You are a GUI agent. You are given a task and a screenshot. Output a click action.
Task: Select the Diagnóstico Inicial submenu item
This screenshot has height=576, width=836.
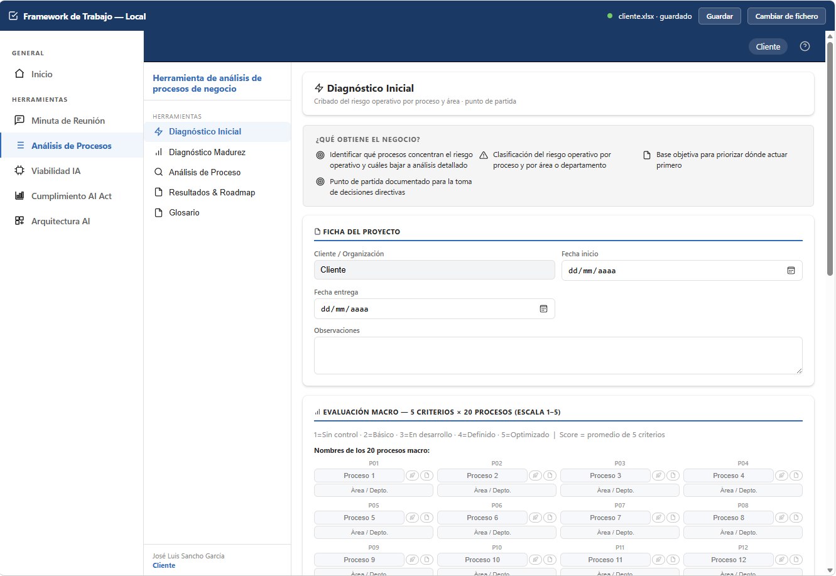pyautogui.click(x=217, y=132)
